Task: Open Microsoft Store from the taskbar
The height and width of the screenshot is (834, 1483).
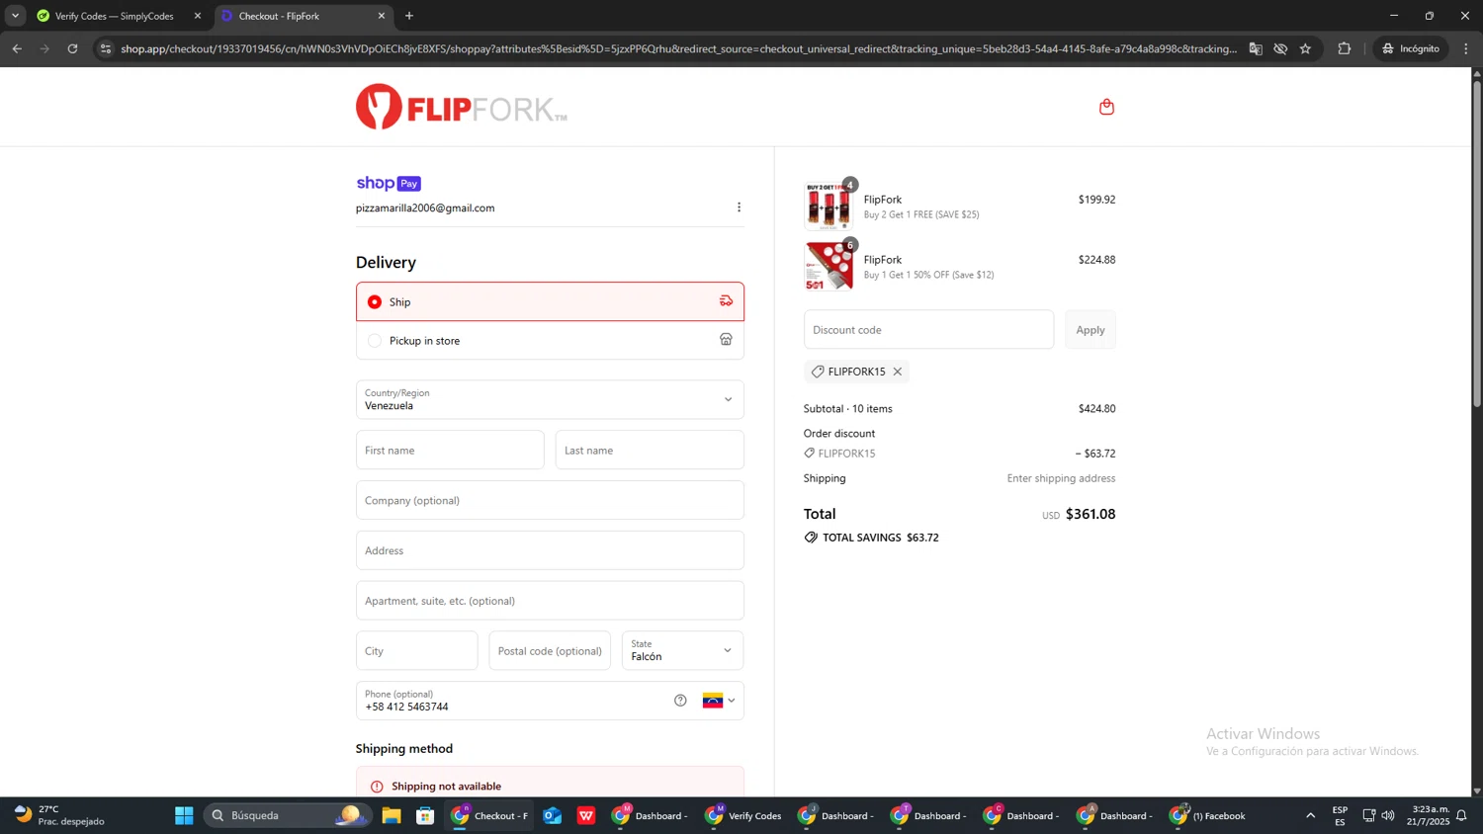Action: 425,815
